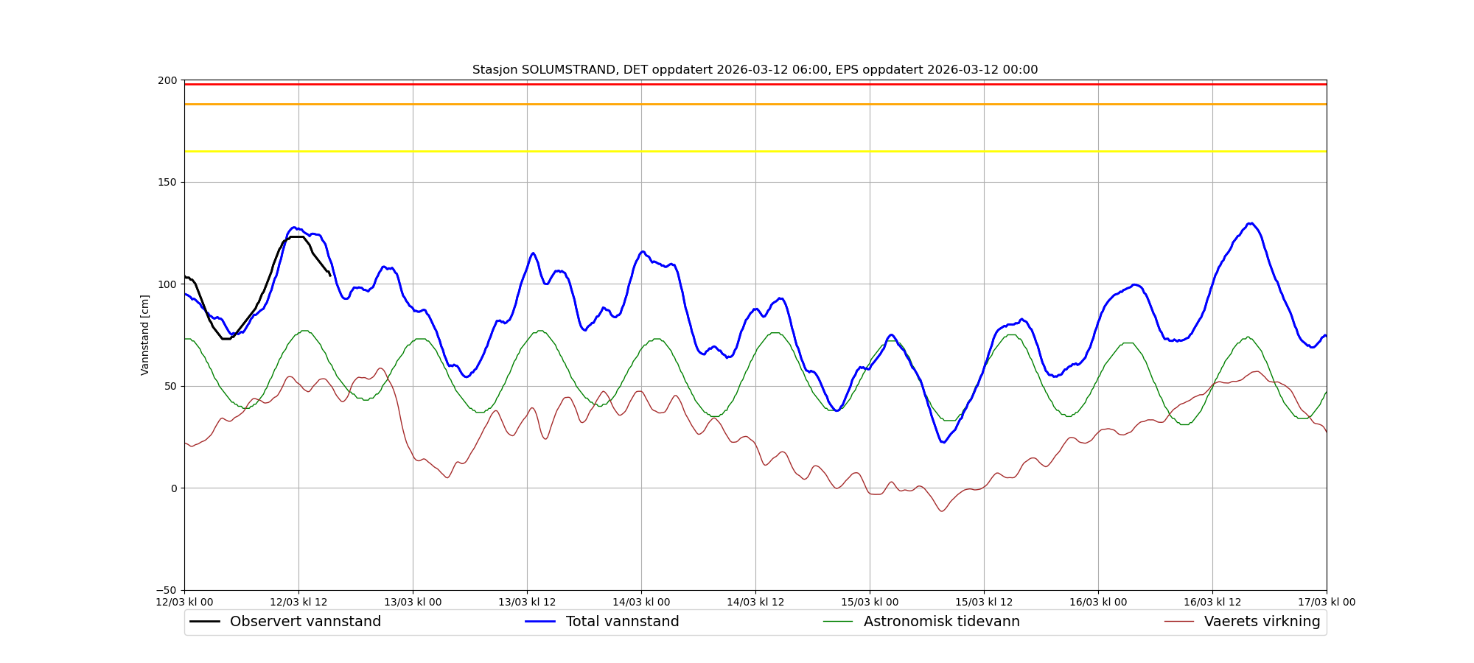The width and height of the screenshot is (1474, 663).
Task: Click the 'Observert vannstand' legend label
Action: pos(305,622)
